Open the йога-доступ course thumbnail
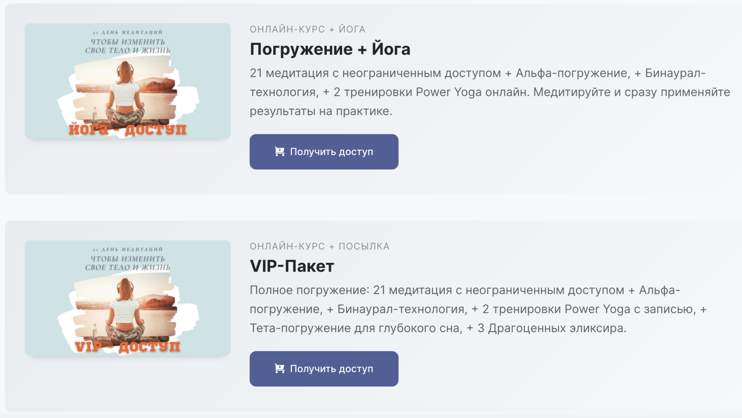This screenshot has width=742, height=418. [128, 81]
